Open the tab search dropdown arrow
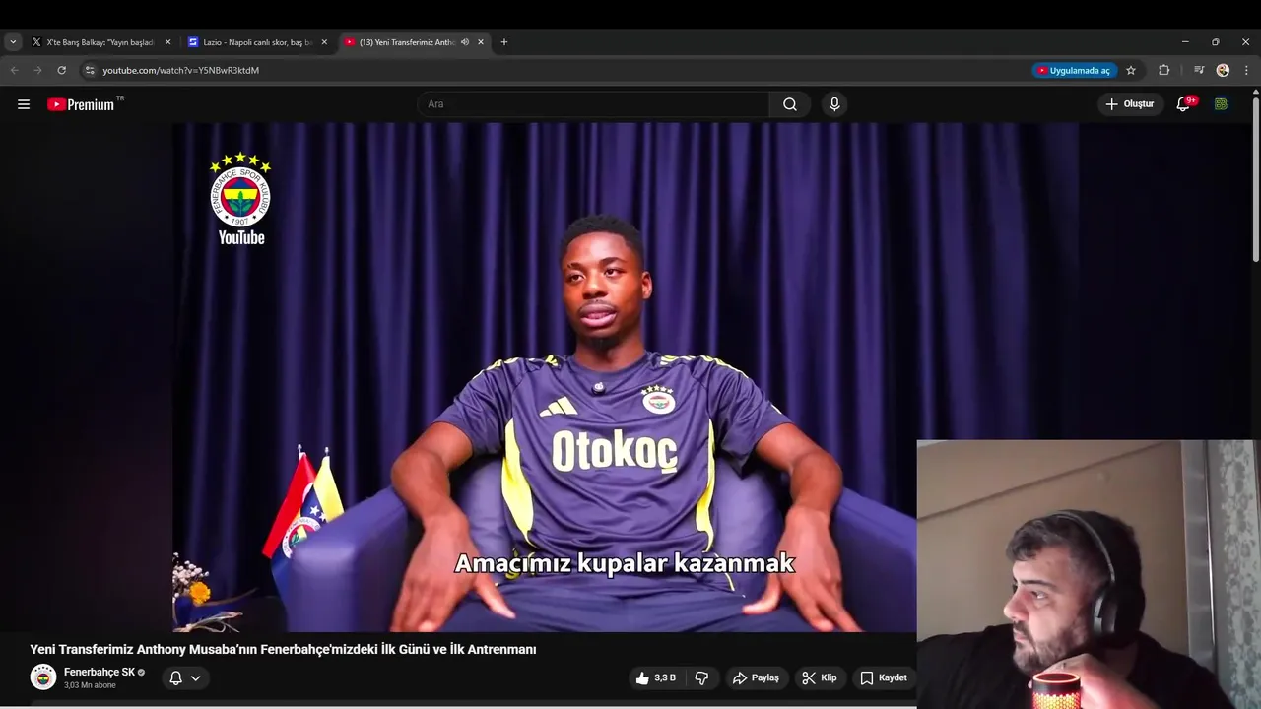Image resolution: width=1261 pixels, height=709 pixels. click(x=13, y=42)
